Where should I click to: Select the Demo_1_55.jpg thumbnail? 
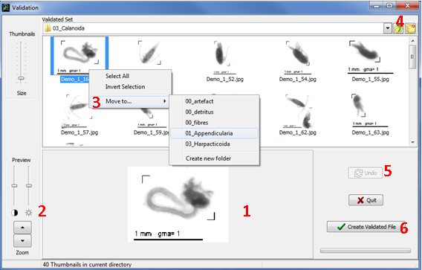(370, 61)
